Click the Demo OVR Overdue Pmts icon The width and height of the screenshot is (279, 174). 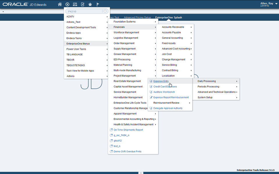[x=111, y=151]
